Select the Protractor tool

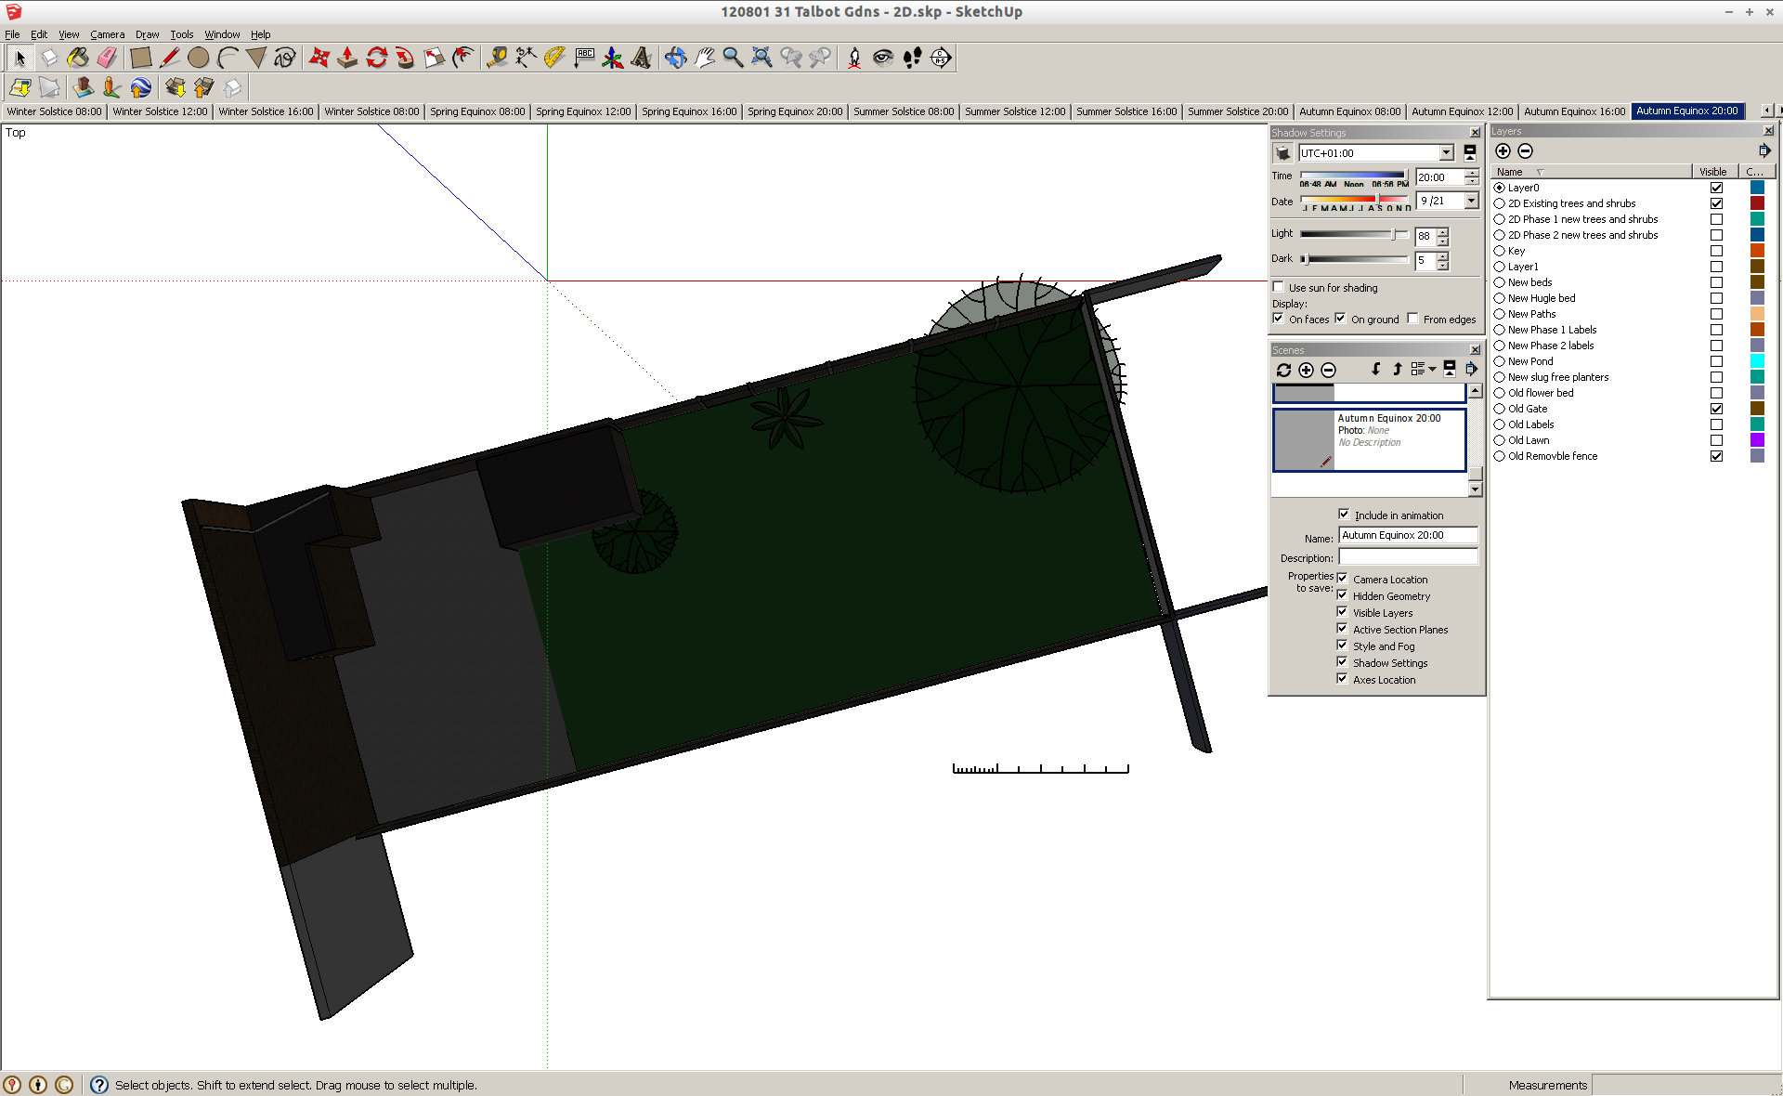[x=554, y=58]
